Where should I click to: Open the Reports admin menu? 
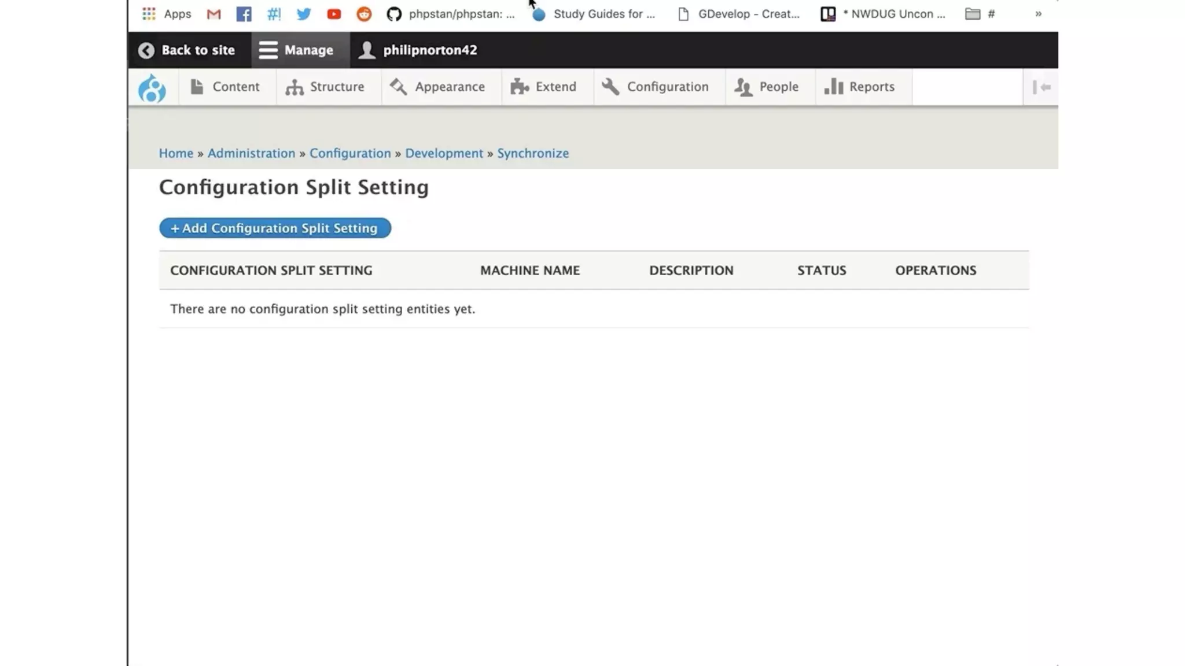pyautogui.click(x=860, y=87)
